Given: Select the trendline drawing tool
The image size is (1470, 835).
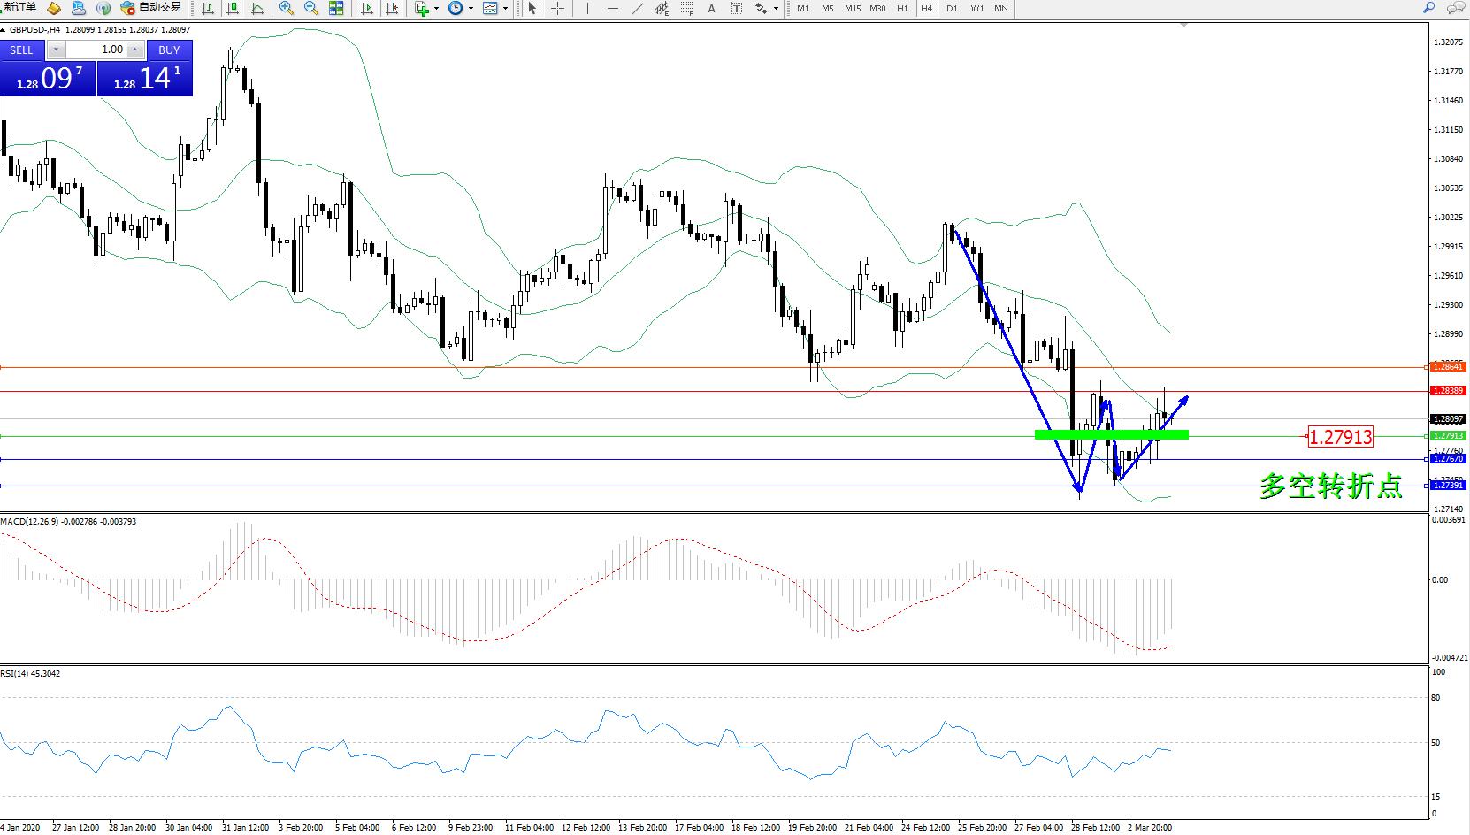Looking at the screenshot, I should (x=637, y=8).
